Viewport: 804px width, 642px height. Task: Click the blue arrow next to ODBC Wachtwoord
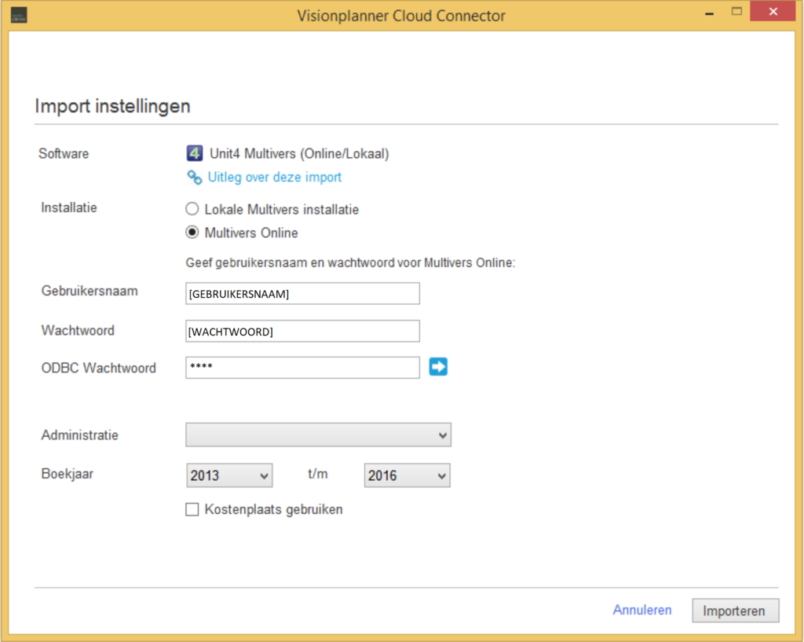click(x=438, y=367)
